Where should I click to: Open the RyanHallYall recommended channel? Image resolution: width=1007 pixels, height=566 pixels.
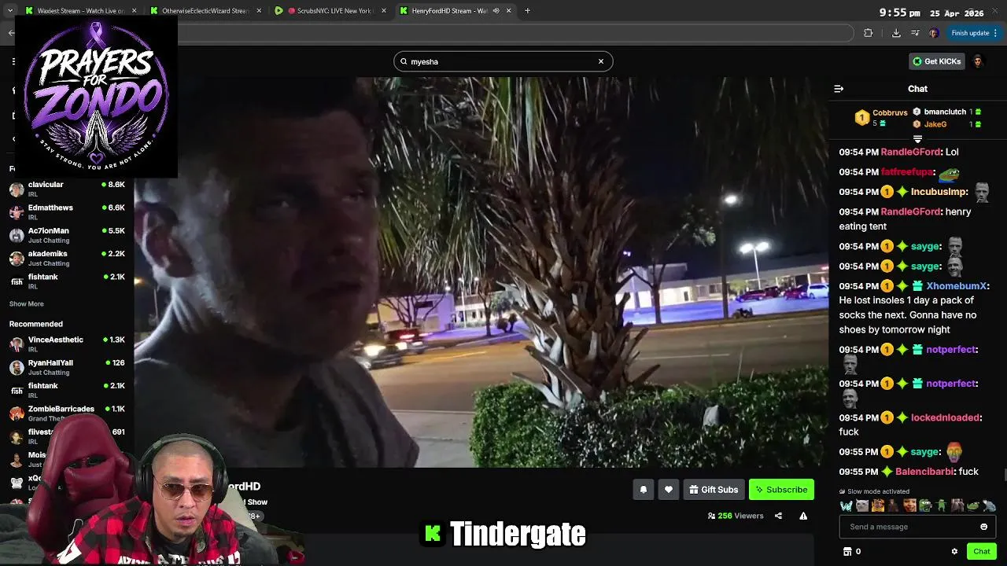(x=67, y=367)
